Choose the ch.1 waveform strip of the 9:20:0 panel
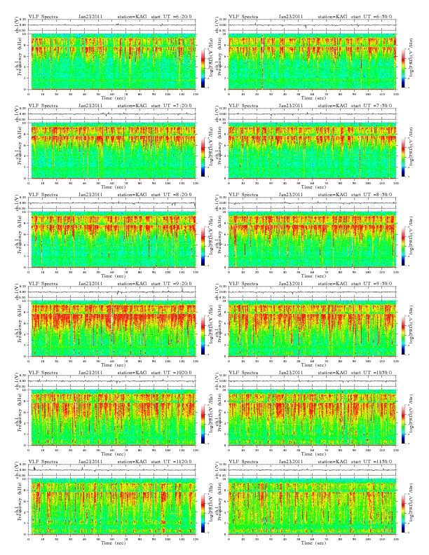Image resolution: width=429 pixels, height=555 pixels. click(112, 292)
